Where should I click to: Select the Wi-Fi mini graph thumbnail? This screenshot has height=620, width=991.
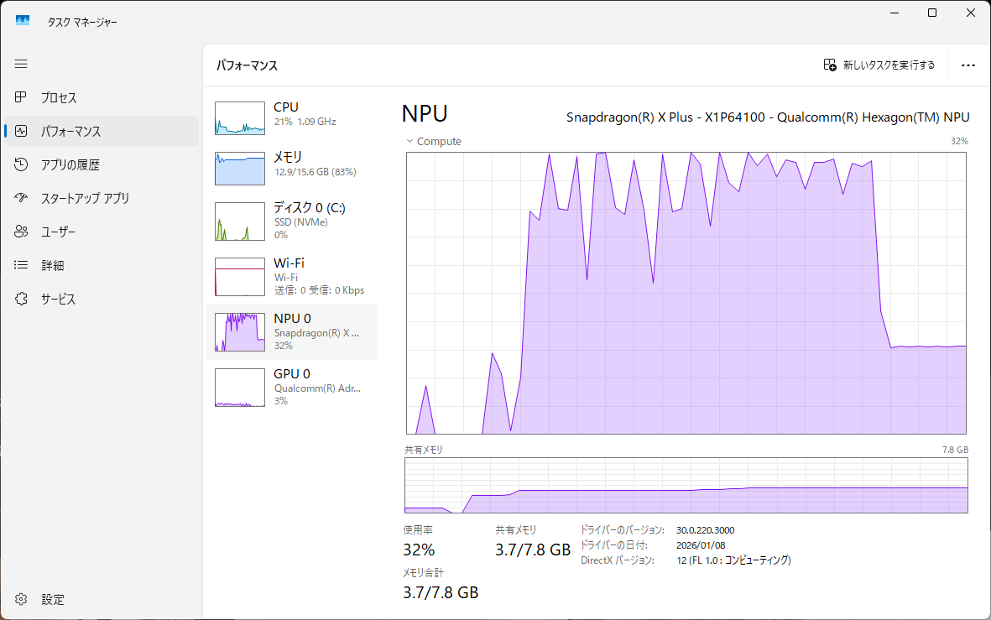(x=239, y=277)
